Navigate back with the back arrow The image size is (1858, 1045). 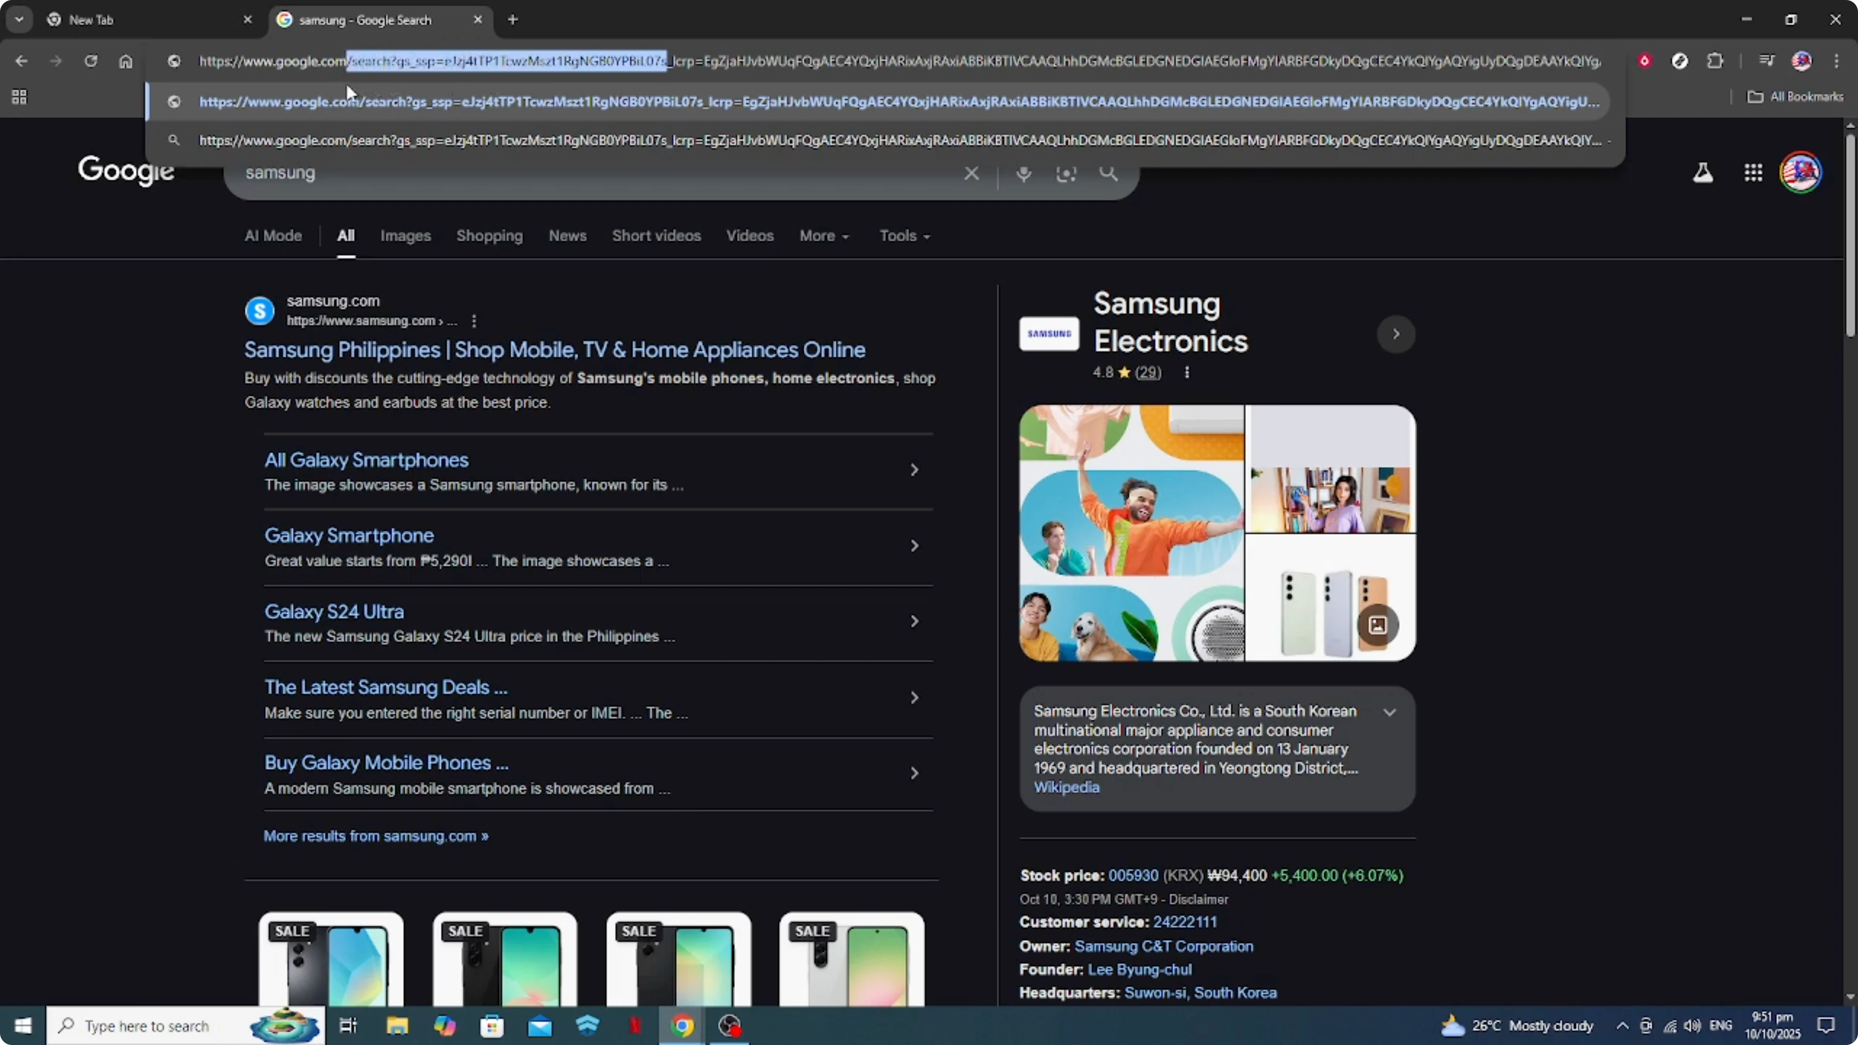tap(22, 61)
